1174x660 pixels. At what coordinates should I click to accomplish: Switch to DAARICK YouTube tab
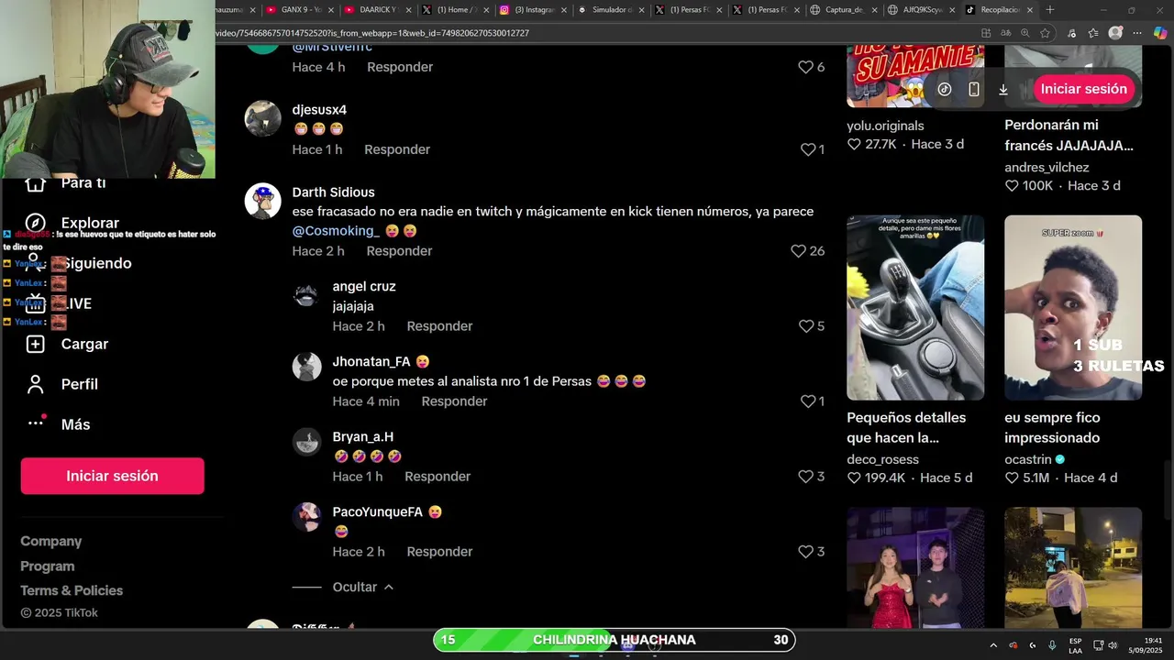[377, 10]
